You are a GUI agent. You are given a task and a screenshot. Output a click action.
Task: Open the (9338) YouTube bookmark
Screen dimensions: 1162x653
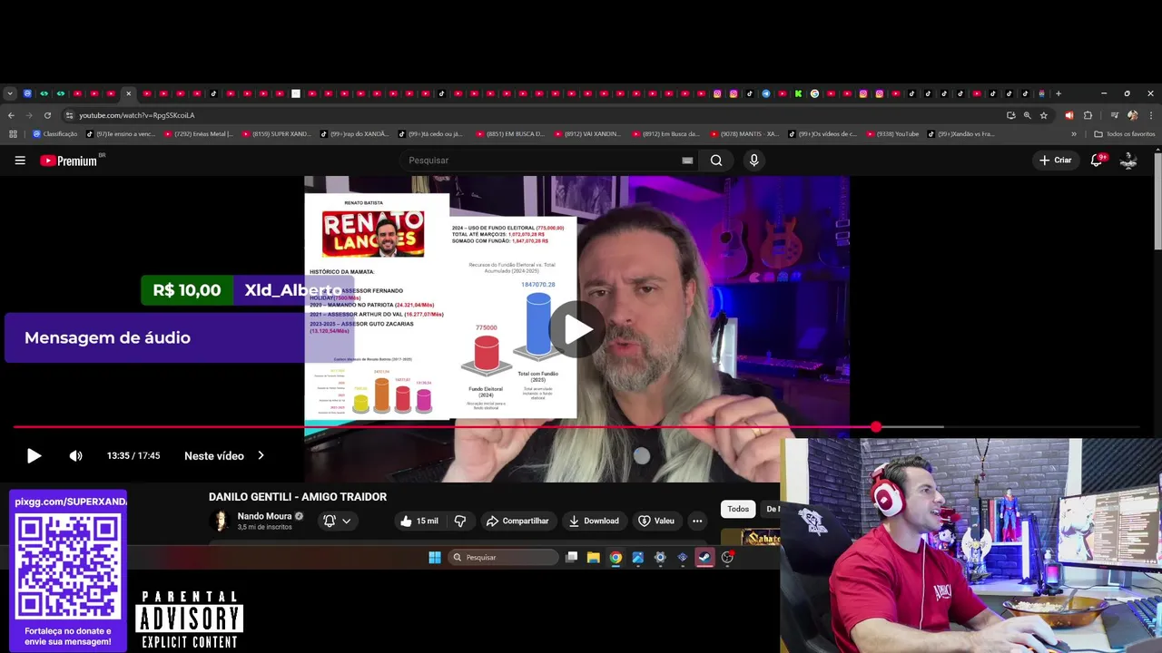point(892,134)
